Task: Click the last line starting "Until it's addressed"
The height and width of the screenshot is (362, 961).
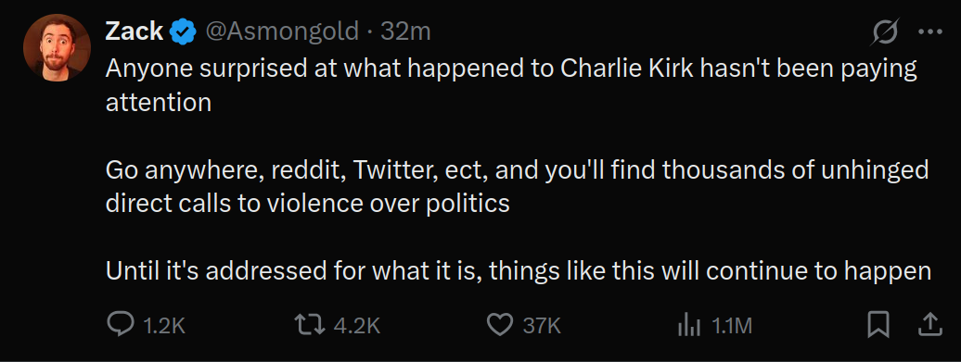Action: (x=519, y=271)
